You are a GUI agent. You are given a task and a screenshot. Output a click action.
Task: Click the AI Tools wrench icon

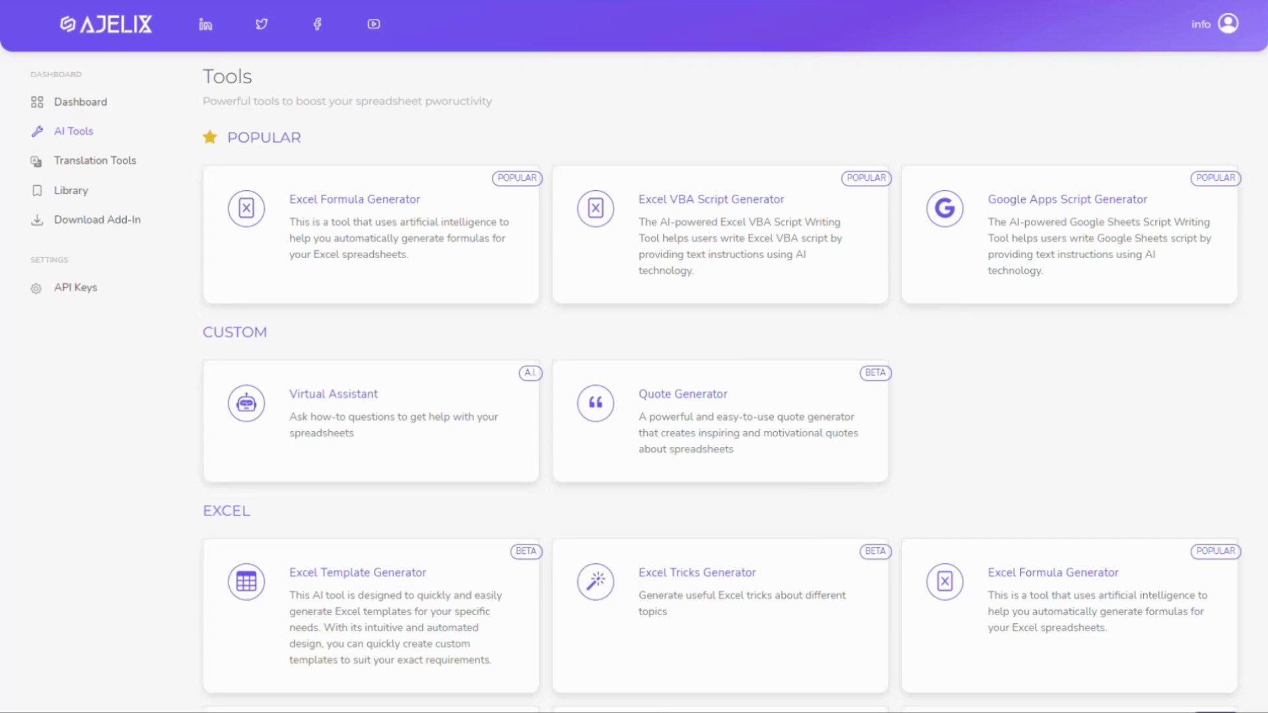click(x=37, y=131)
